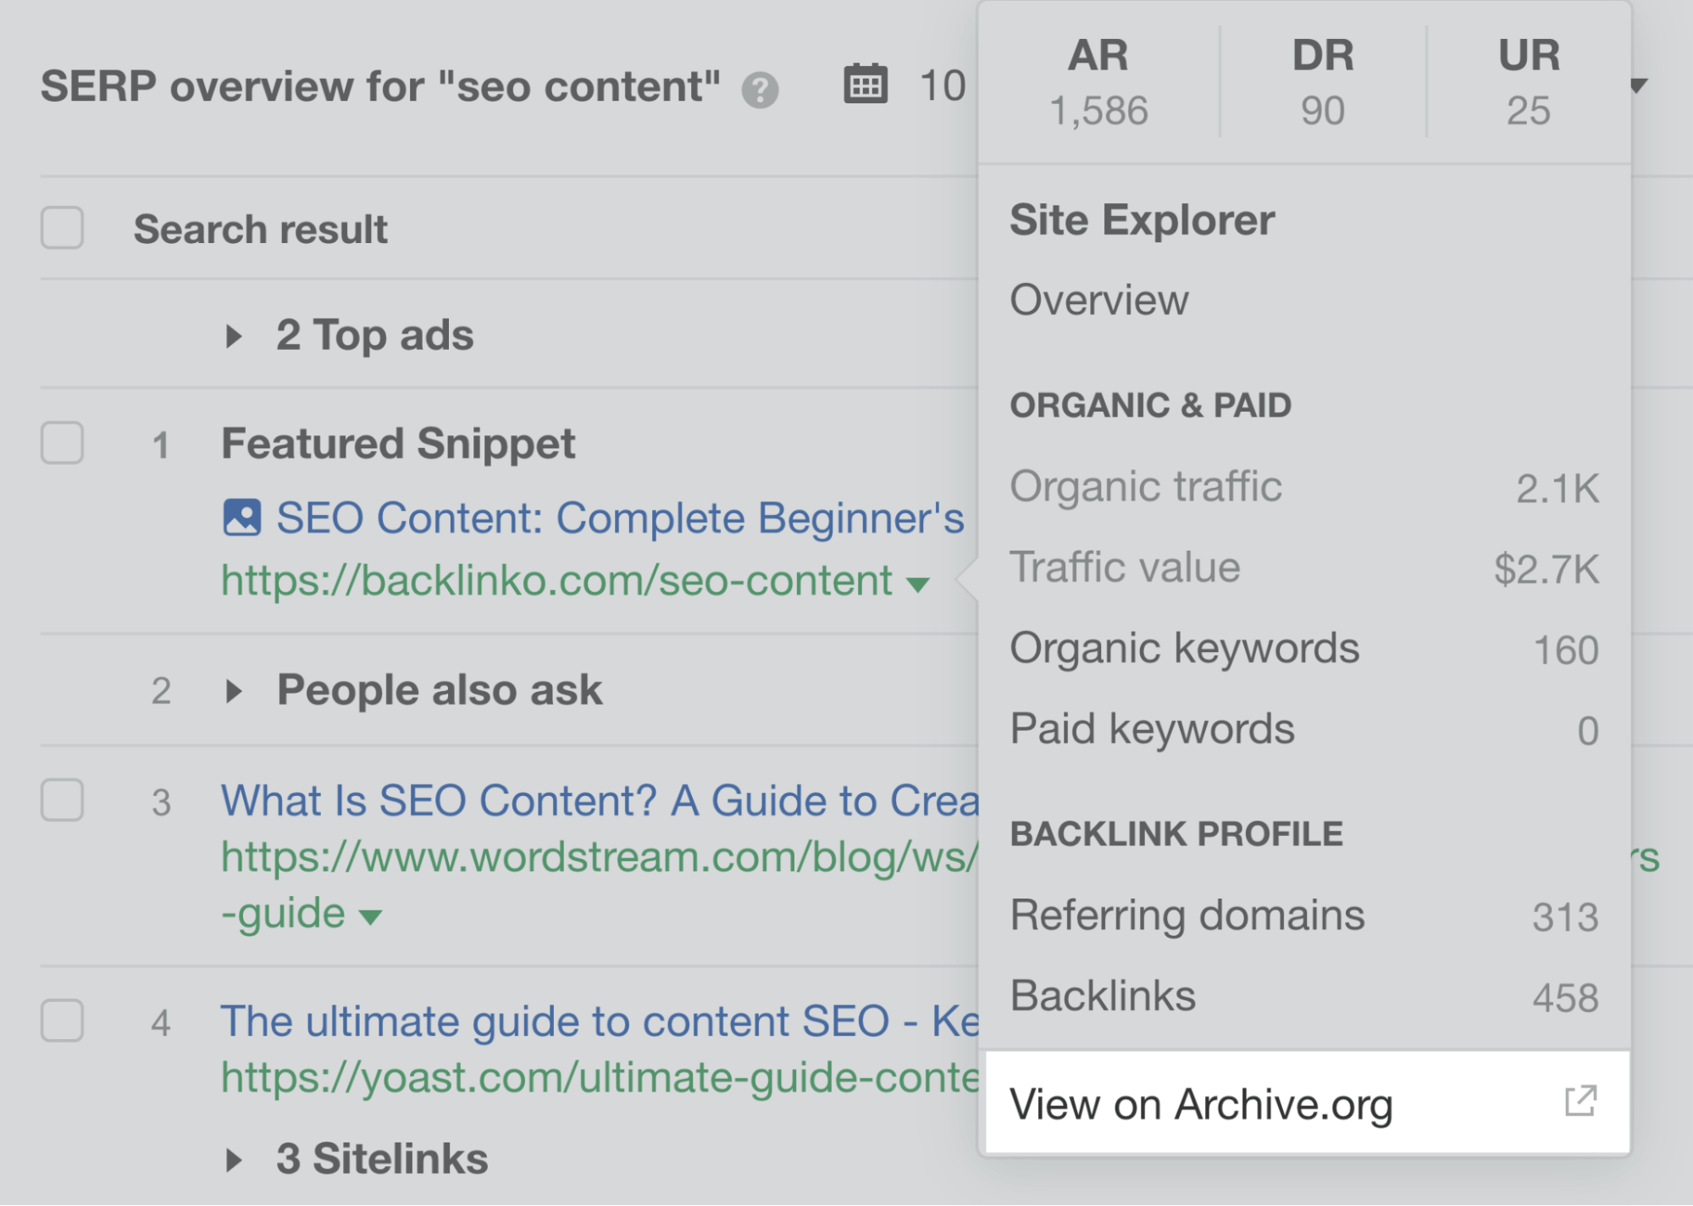Check the Featured Snippet row checkbox
The image size is (1693, 1206).
(x=61, y=443)
